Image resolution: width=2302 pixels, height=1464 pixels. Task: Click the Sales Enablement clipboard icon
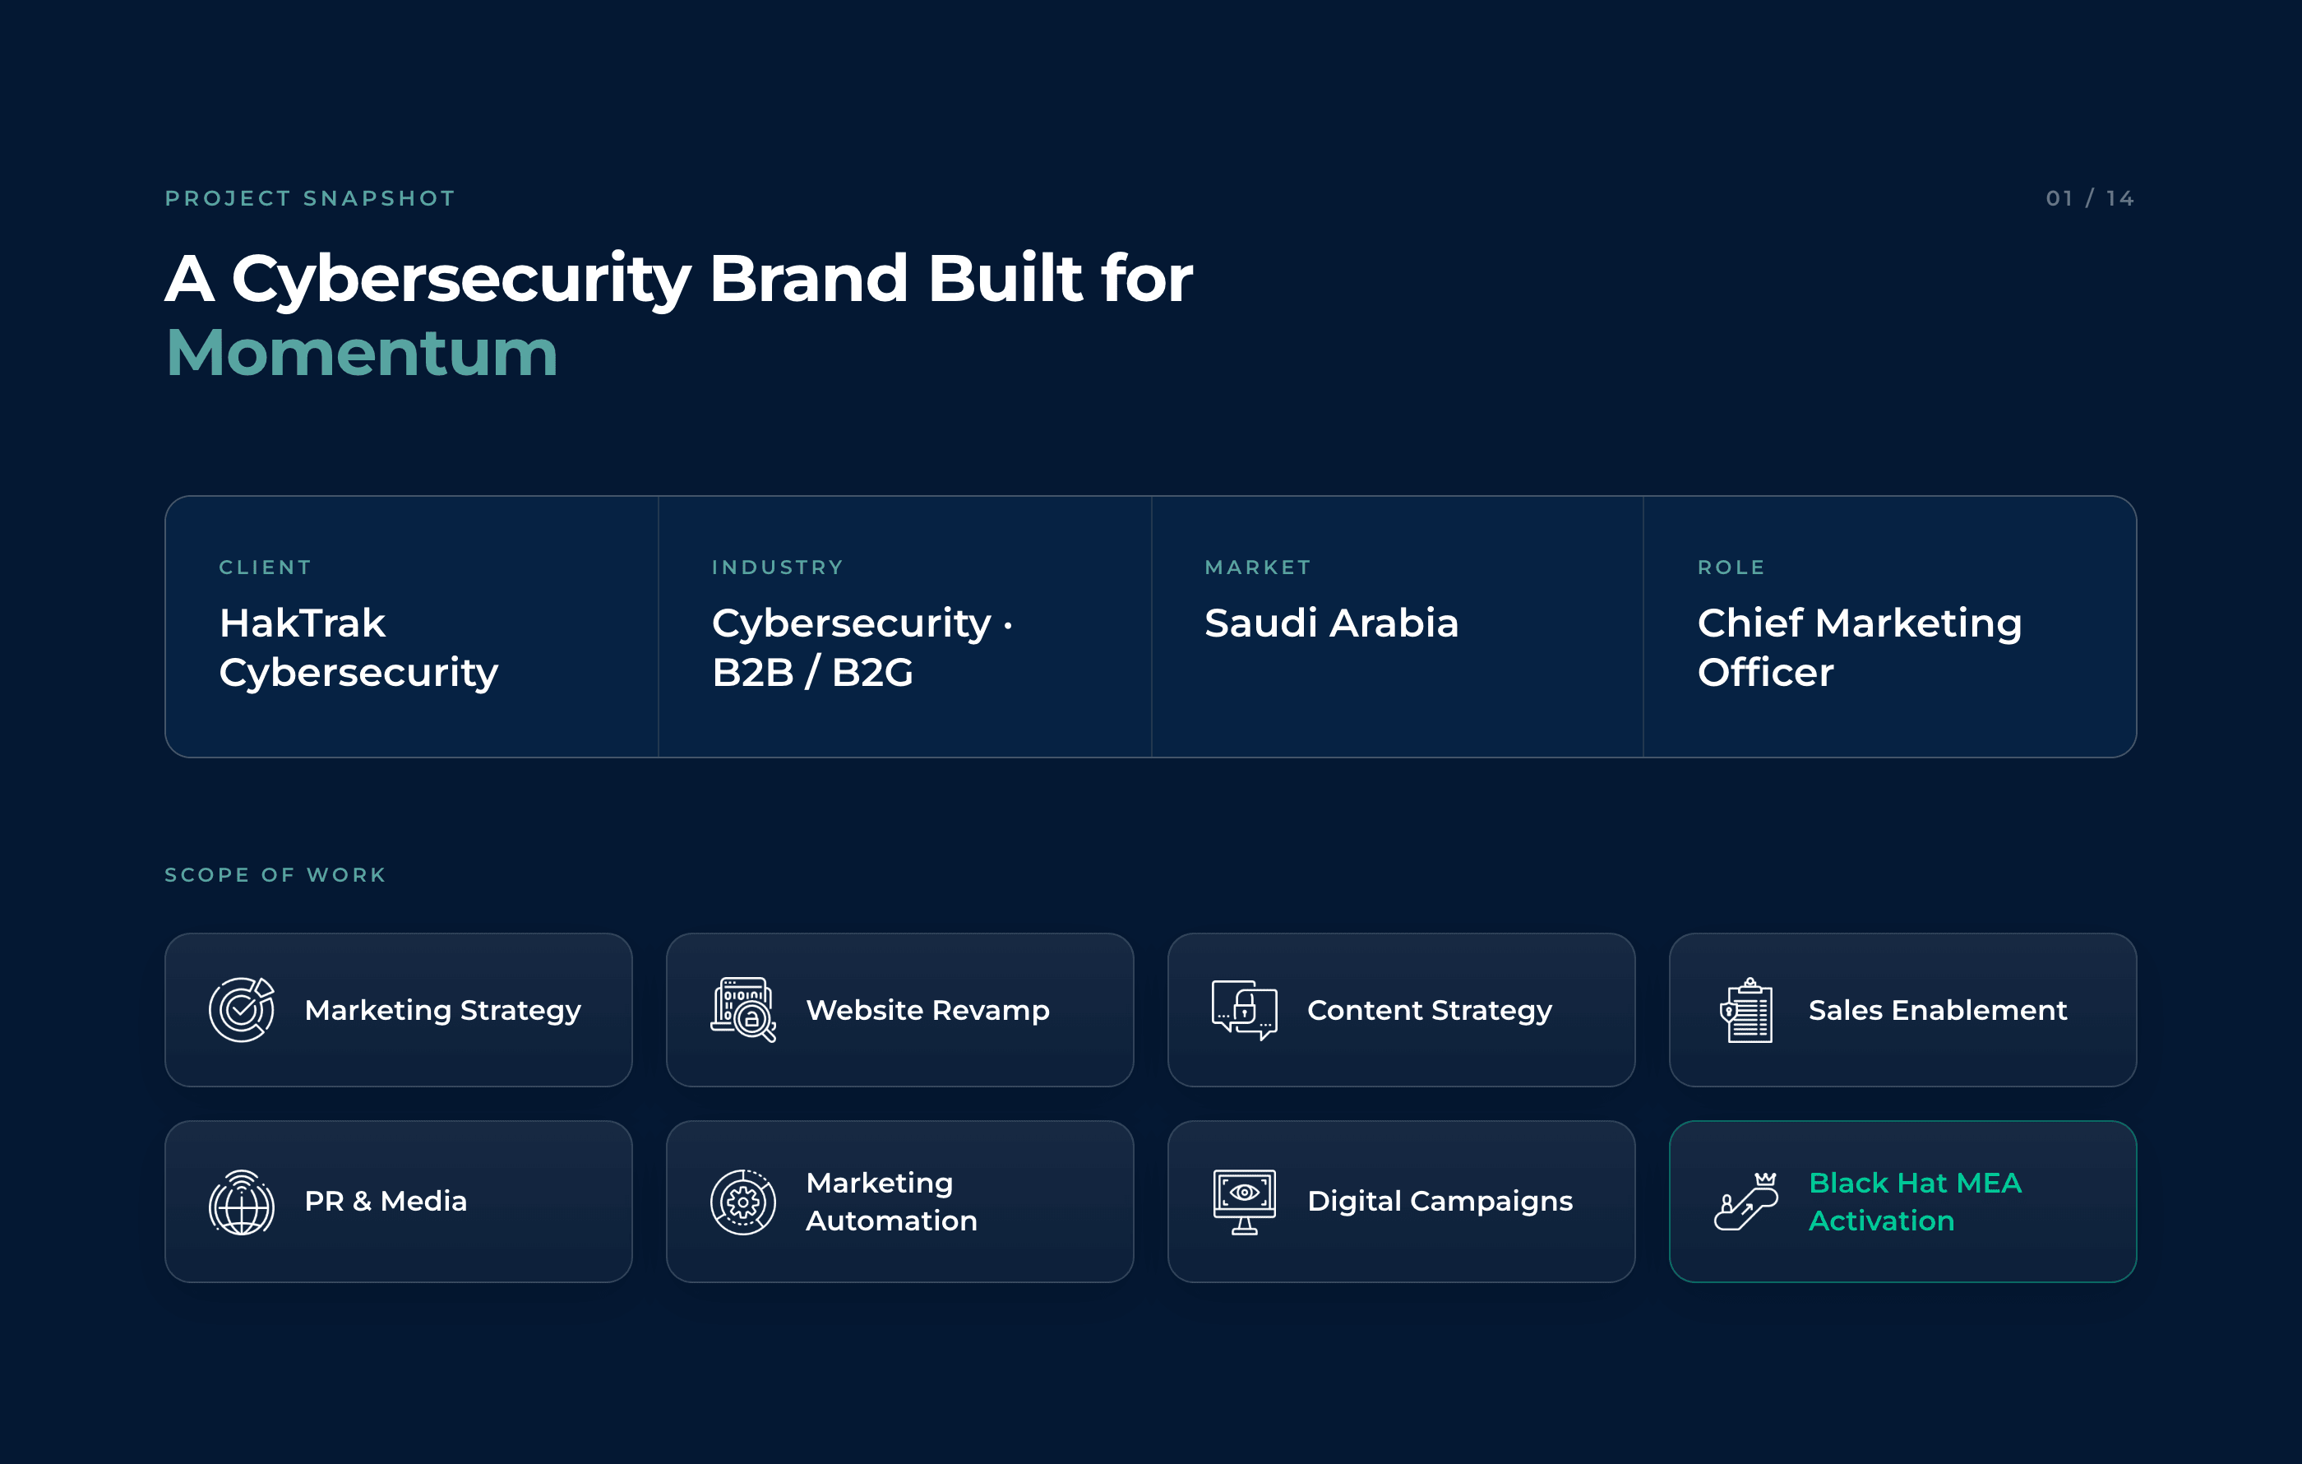(x=1745, y=1010)
